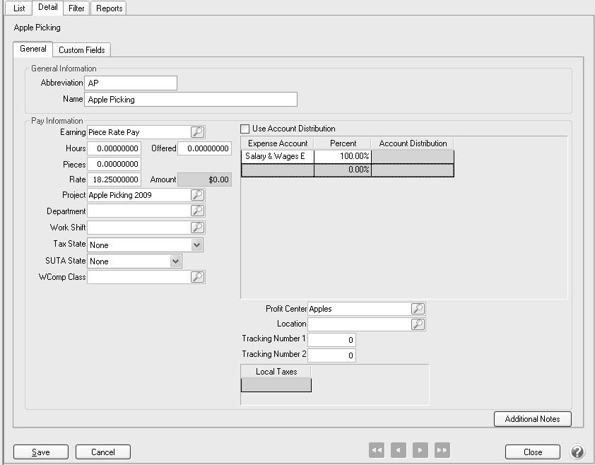
Task: Open the Reports tab
Action: (x=109, y=8)
